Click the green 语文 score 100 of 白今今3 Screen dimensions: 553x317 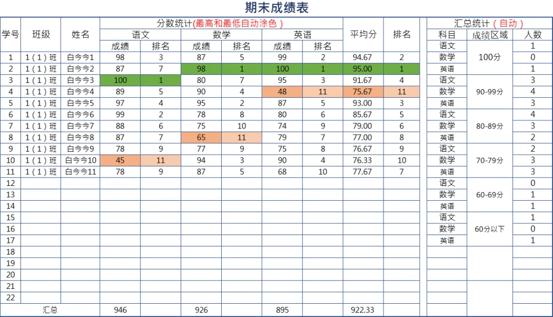[120, 80]
